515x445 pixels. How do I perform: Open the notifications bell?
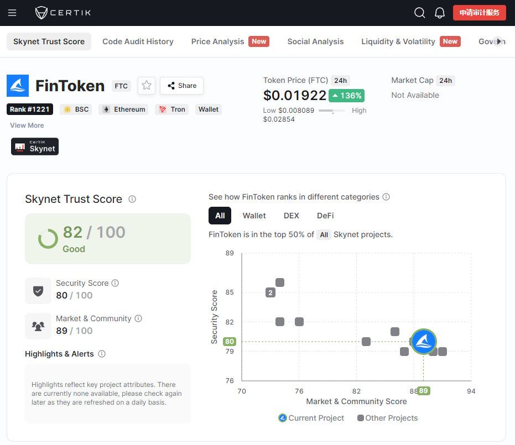[439, 13]
